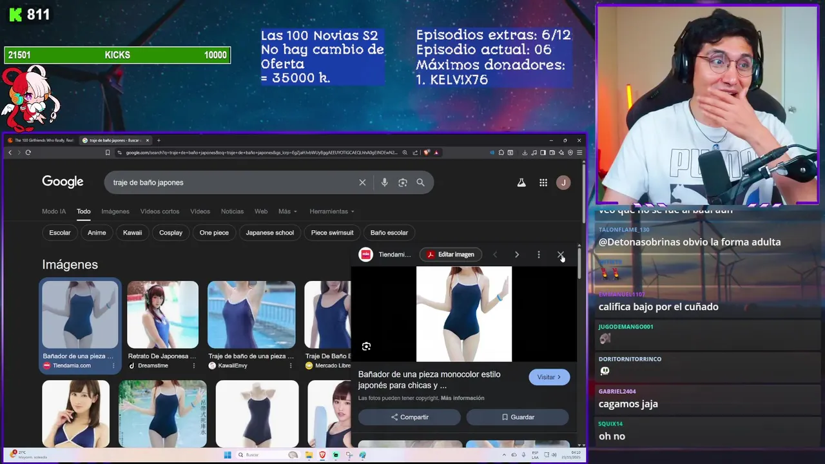Open the Vídeos cortos tab
This screenshot has height=464, width=825.
click(x=160, y=211)
